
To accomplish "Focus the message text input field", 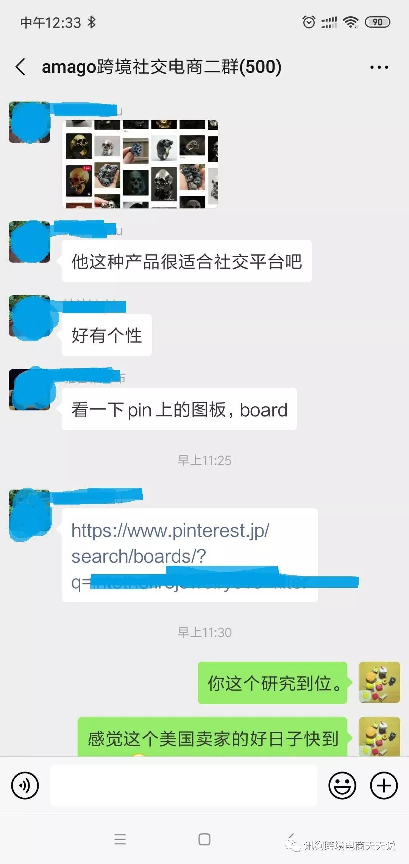I will (183, 785).
